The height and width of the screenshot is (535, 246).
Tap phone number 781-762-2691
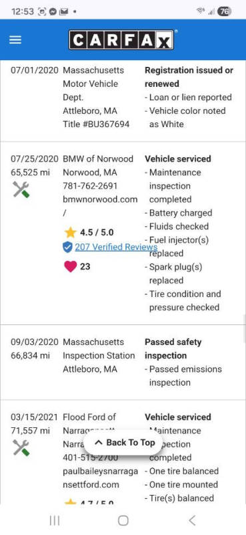pos(90,186)
